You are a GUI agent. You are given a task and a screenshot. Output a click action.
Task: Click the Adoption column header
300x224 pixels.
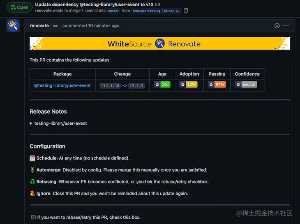(x=189, y=74)
